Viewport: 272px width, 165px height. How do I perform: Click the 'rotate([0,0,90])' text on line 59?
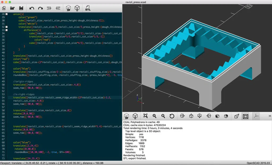pos(24,114)
